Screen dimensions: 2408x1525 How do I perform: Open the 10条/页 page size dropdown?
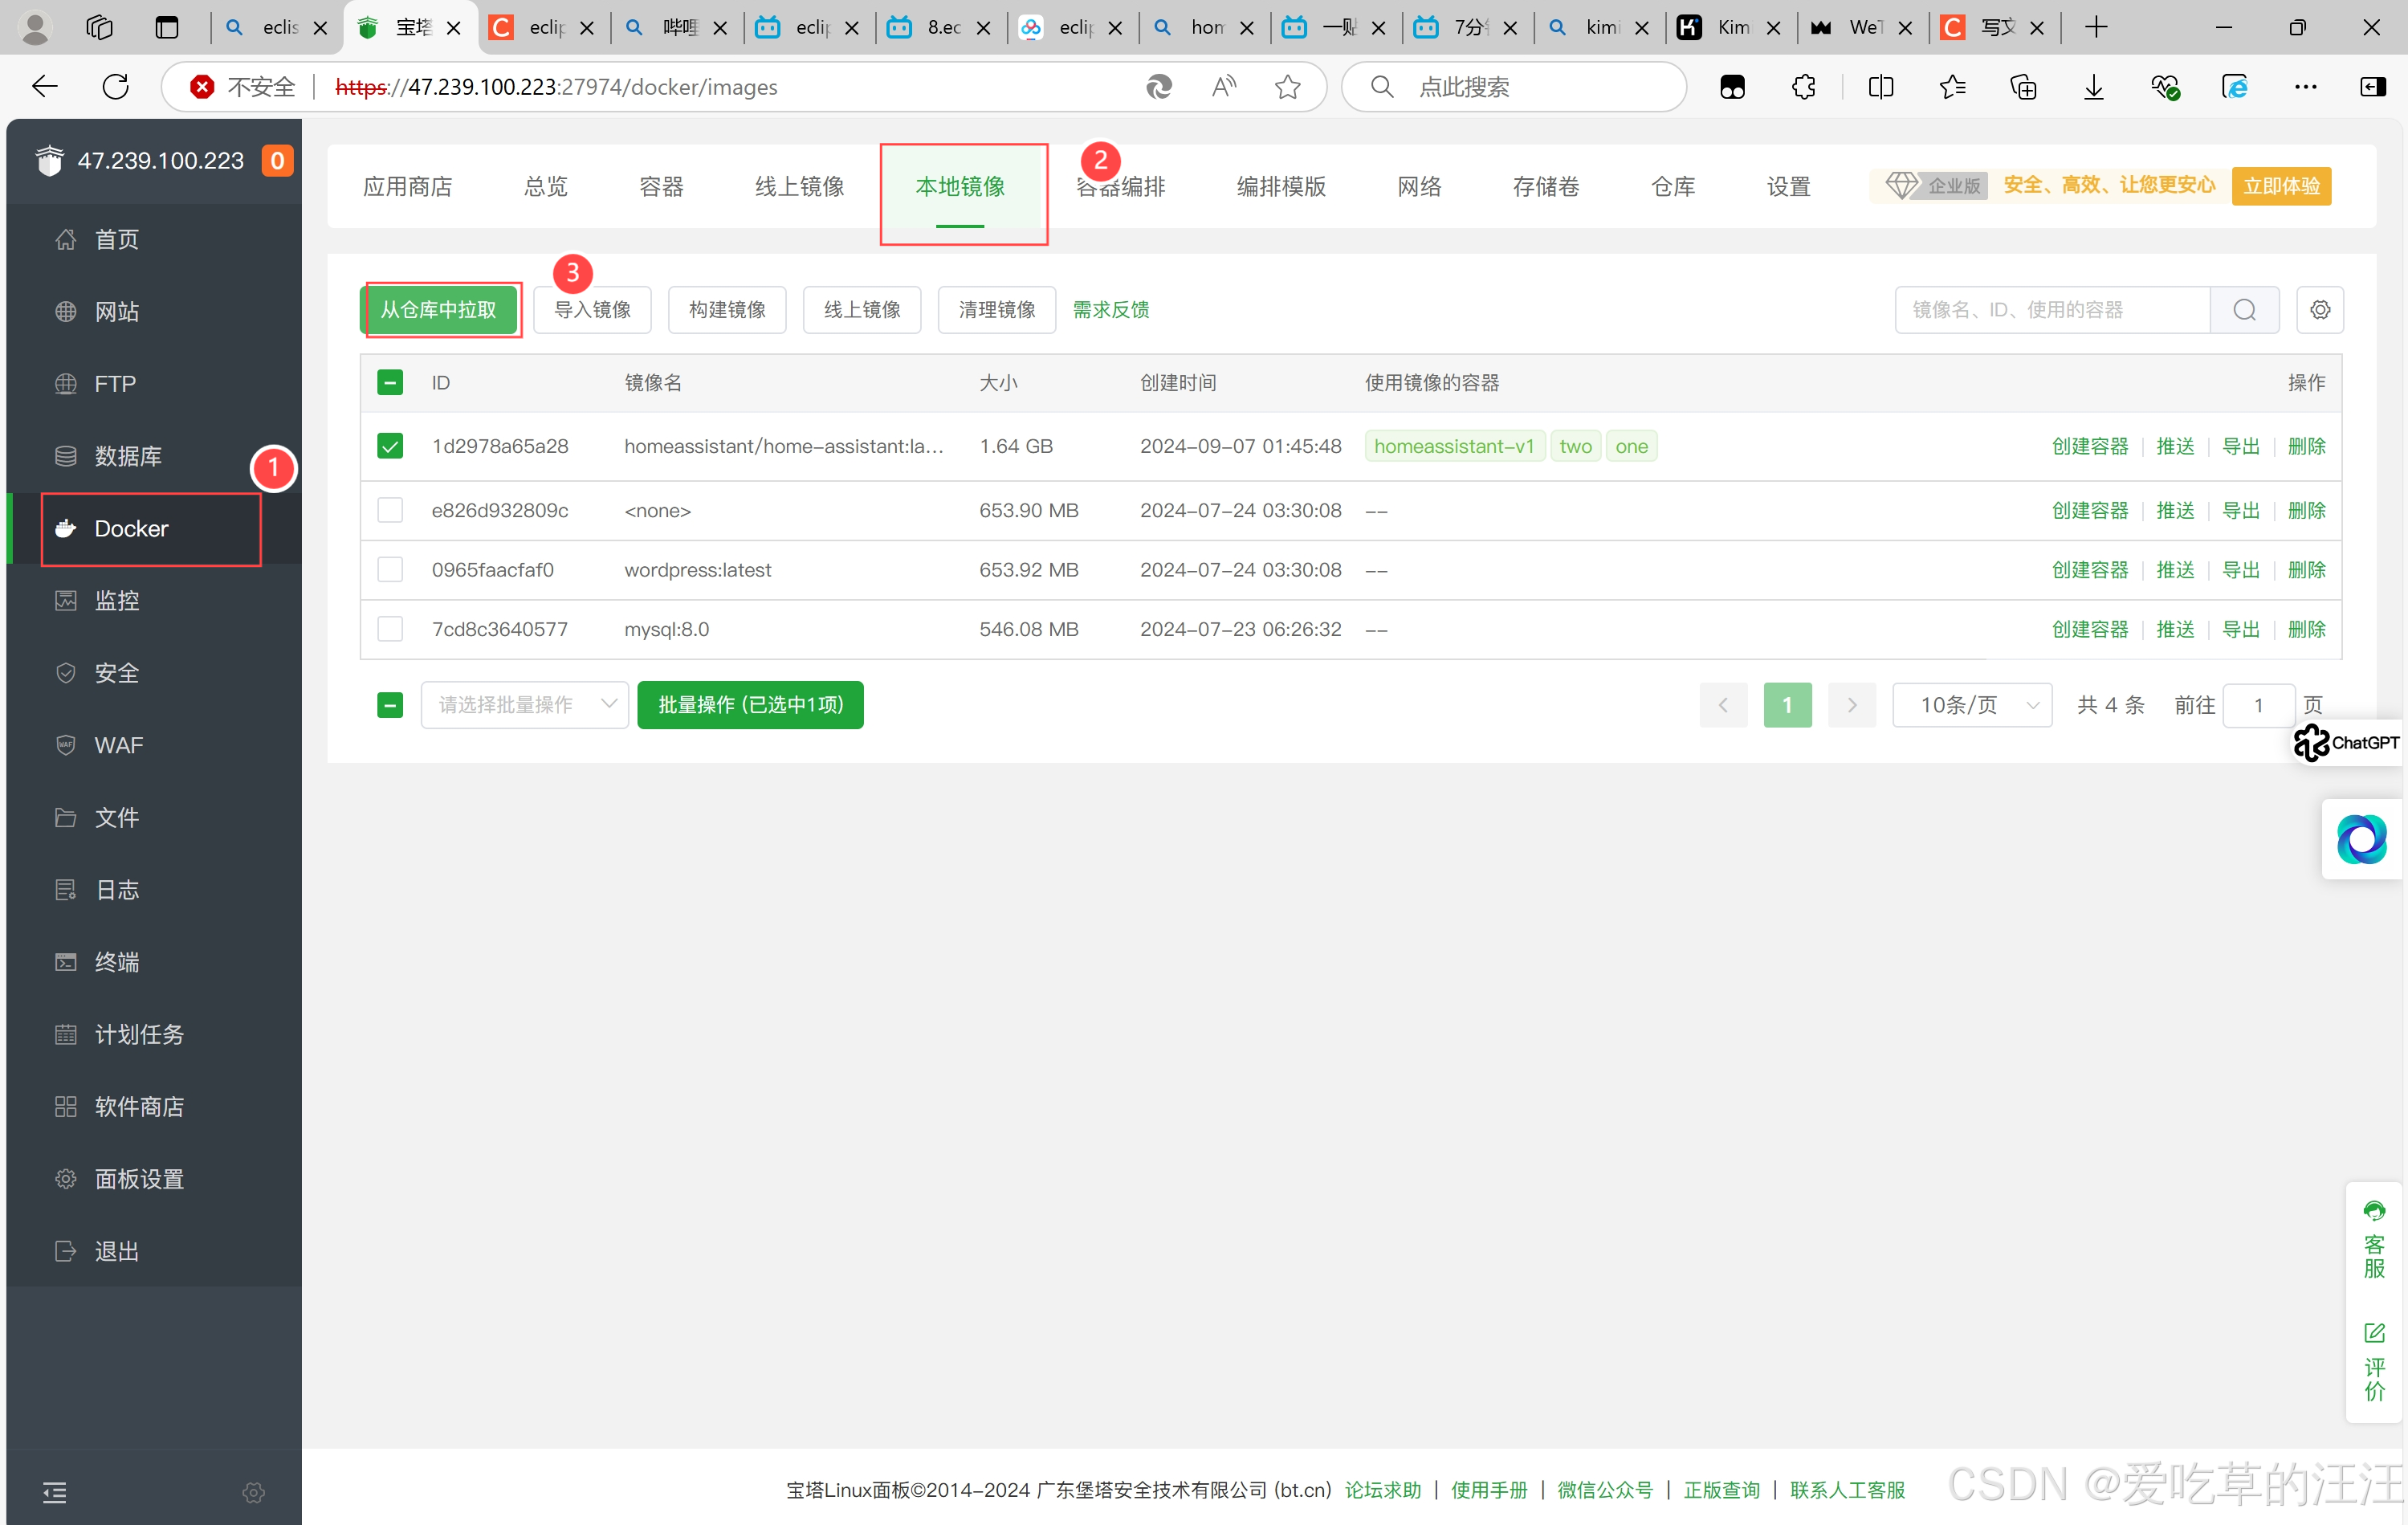tap(1971, 705)
